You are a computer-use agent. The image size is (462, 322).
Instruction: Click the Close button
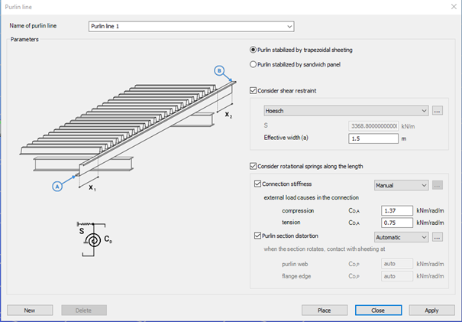378,311
